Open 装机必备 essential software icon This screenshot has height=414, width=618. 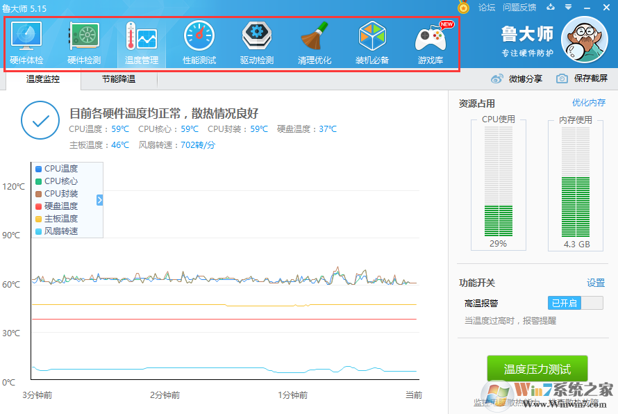coord(372,42)
